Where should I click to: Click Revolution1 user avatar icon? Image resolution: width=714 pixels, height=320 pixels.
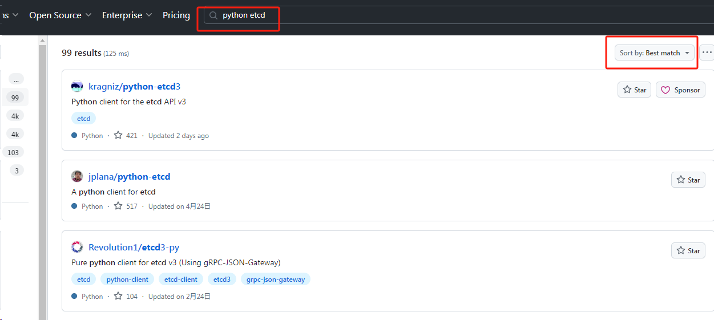pyautogui.click(x=77, y=248)
